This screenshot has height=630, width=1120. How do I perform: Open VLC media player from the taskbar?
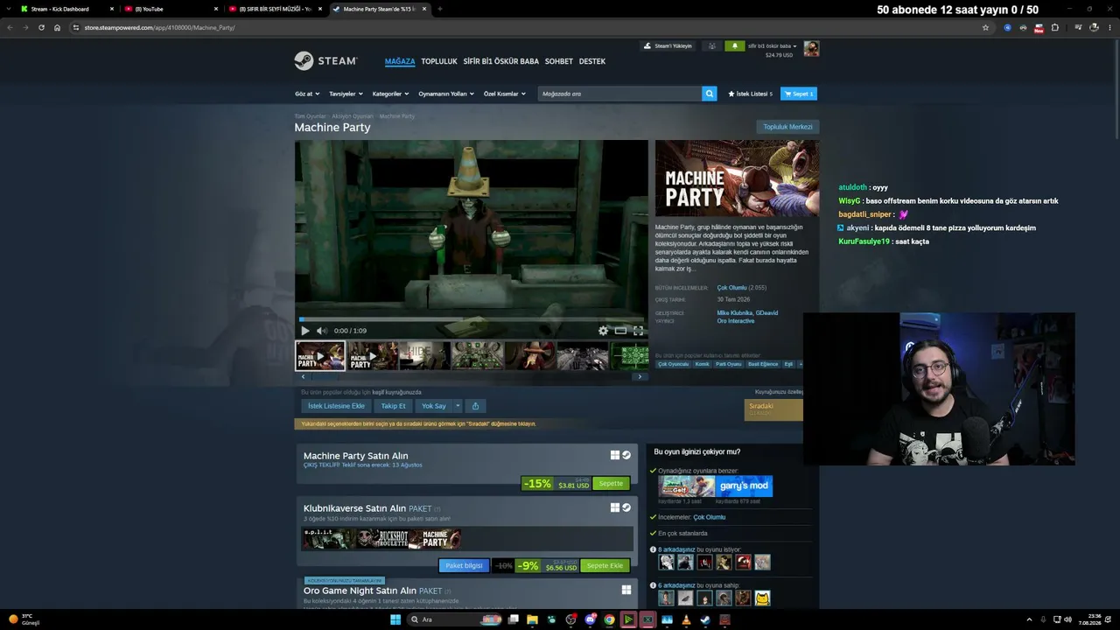686,619
